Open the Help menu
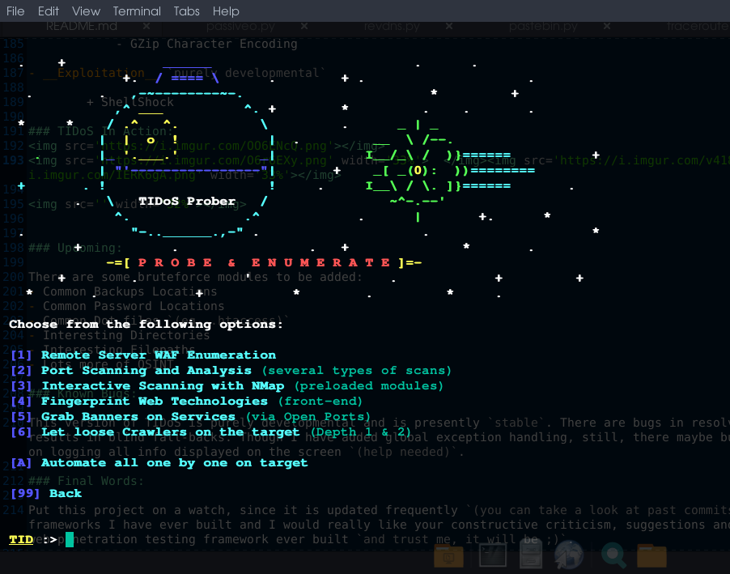The image size is (730, 574). tap(226, 11)
